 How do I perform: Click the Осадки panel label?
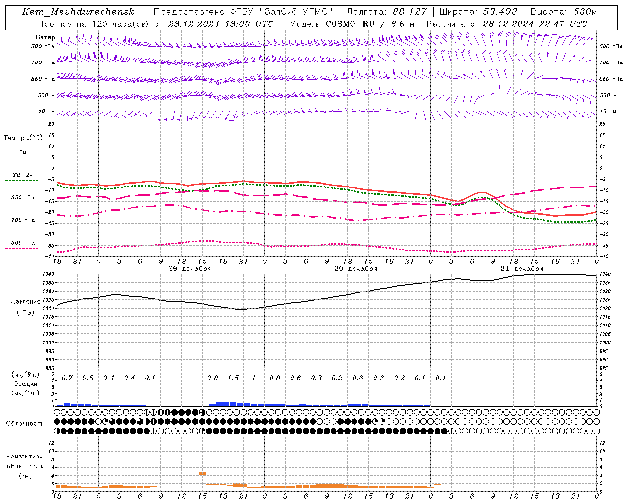pyautogui.click(x=25, y=384)
